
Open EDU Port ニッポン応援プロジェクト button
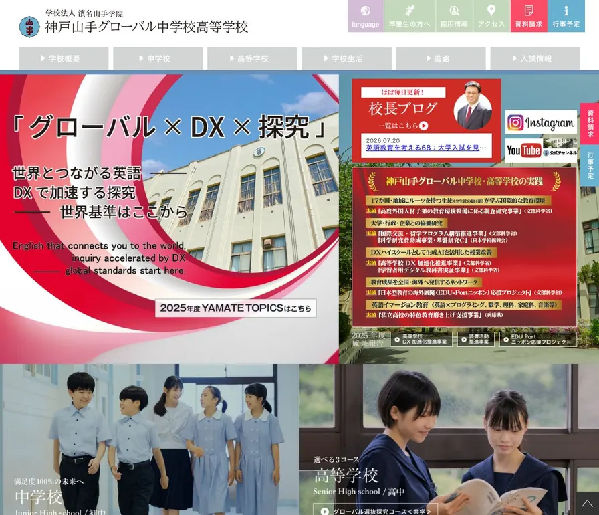[x=538, y=339]
